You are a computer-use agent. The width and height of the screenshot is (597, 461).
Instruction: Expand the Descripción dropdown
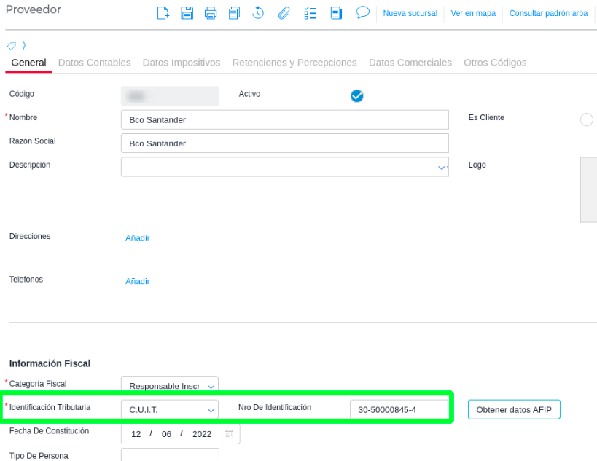[x=442, y=168]
